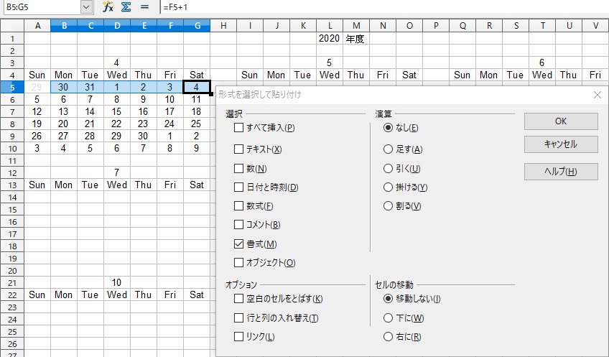The image size is (609, 357).
Task: Uncheck the 書式(M) checkbox
Action: [238, 244]
